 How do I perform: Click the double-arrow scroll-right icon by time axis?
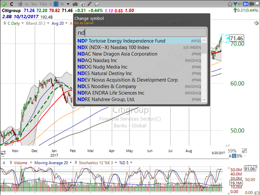(227, 146)
